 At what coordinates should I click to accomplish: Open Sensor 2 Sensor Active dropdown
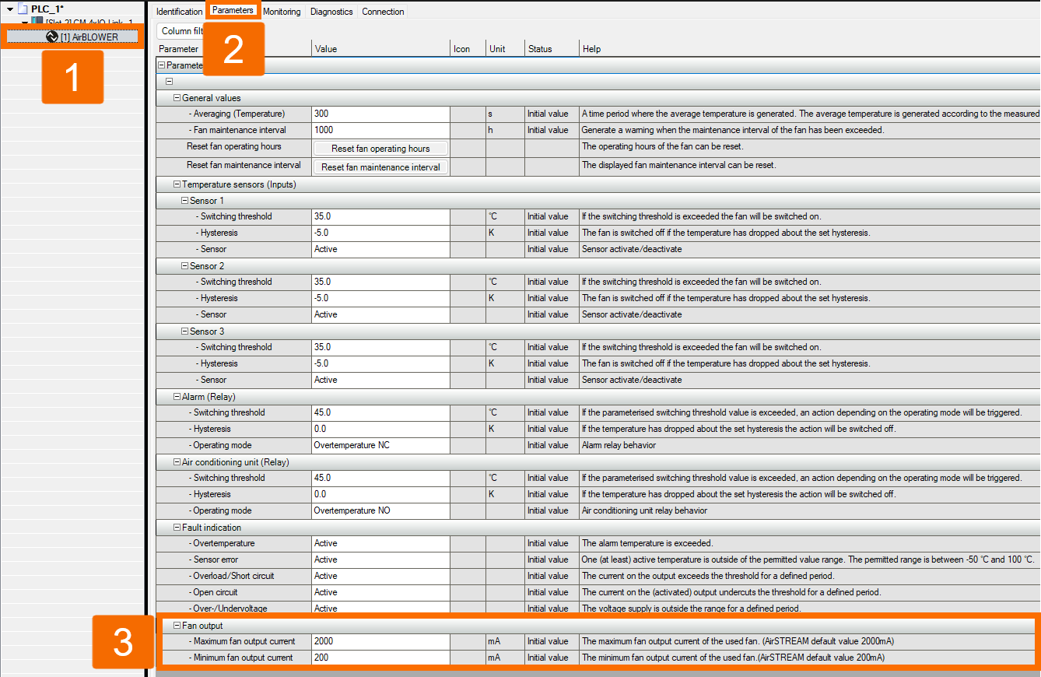point(380,314)
